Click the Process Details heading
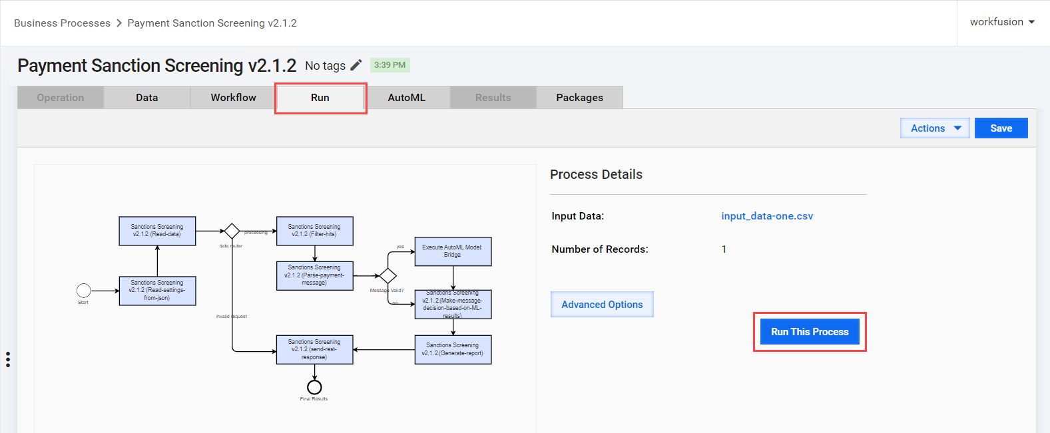The height and width of the screenshot is (433, 1050). (596, 174)
